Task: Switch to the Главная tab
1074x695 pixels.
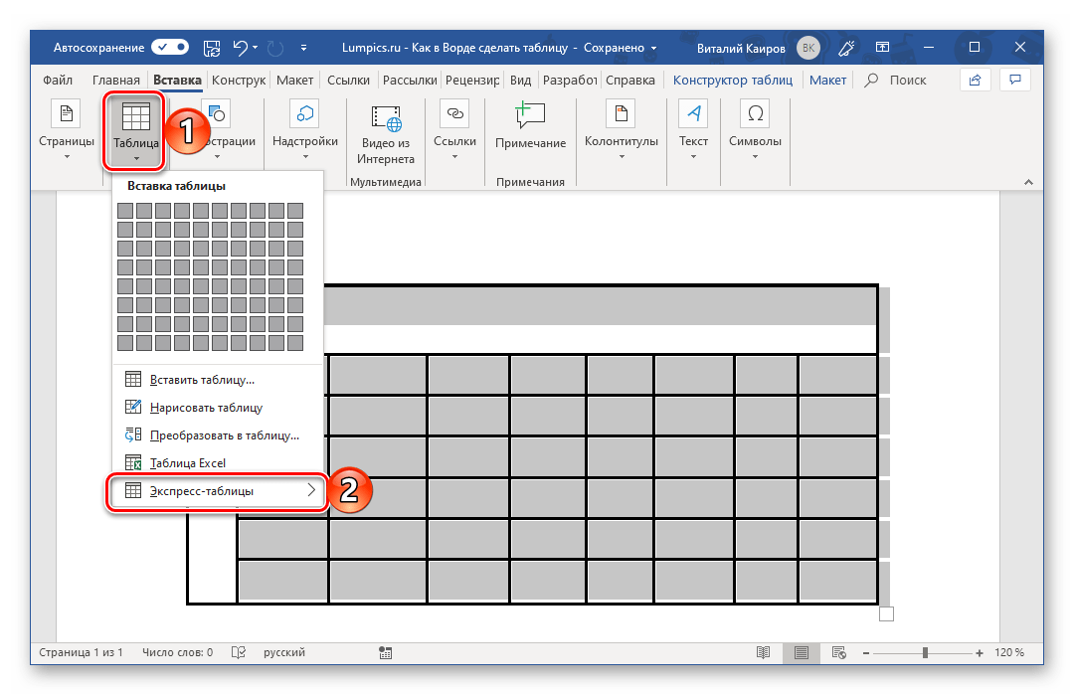Action: 115,81
